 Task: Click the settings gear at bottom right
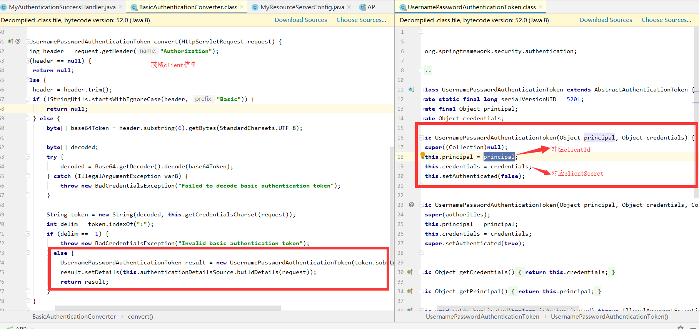(681, 327)
